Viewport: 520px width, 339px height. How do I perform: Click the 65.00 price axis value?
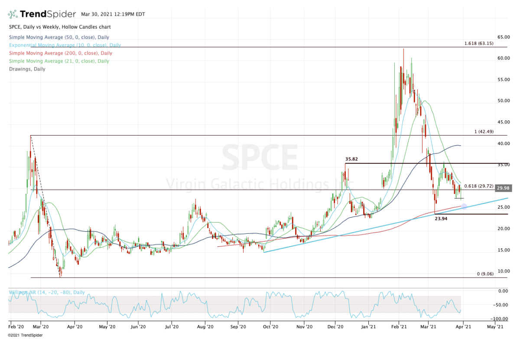pyautogui.click(x=503, y=37)
